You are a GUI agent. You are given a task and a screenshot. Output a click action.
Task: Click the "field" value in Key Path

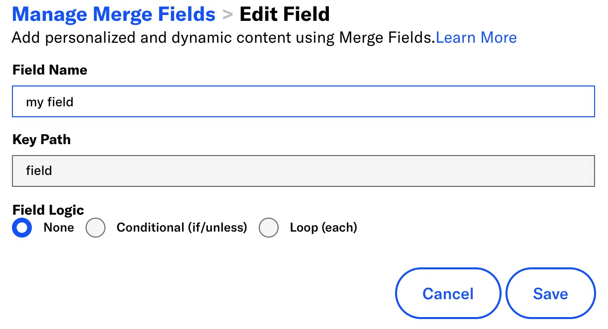pos(39,171)
